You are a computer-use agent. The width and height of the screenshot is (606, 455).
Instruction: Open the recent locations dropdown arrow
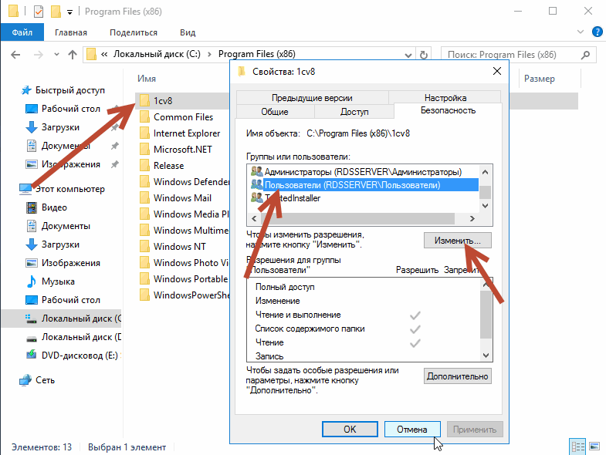click(x=56, y=55)
